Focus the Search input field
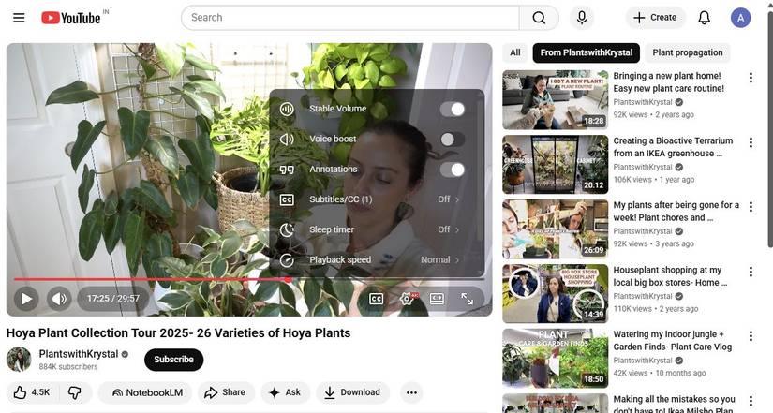 click(350, 18)
